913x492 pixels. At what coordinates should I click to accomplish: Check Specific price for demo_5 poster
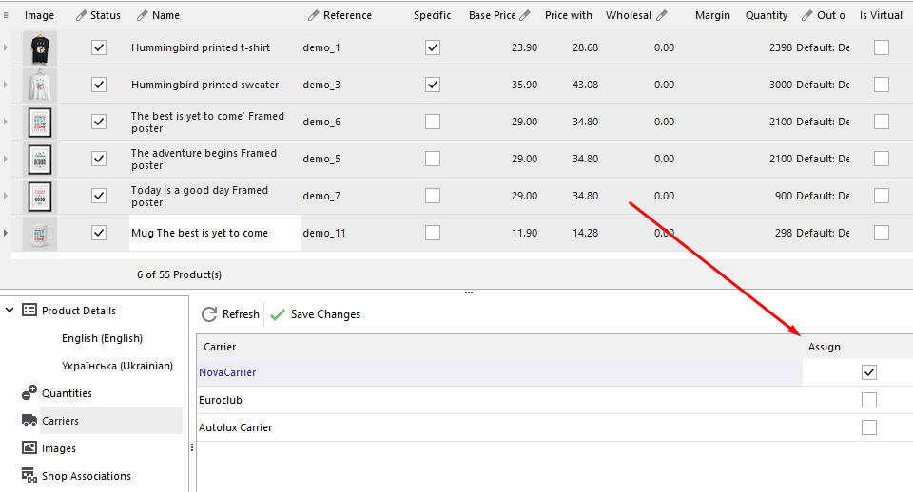click(x=433, y=159)
